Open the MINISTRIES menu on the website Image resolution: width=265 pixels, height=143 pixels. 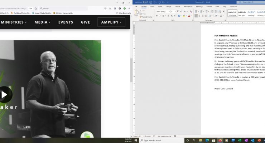14,22
